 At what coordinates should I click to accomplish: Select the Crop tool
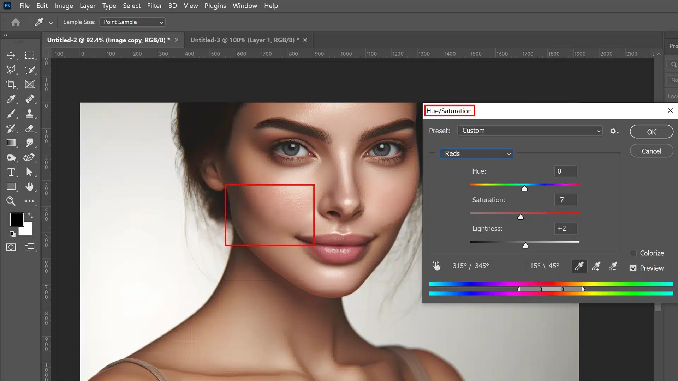11,84
